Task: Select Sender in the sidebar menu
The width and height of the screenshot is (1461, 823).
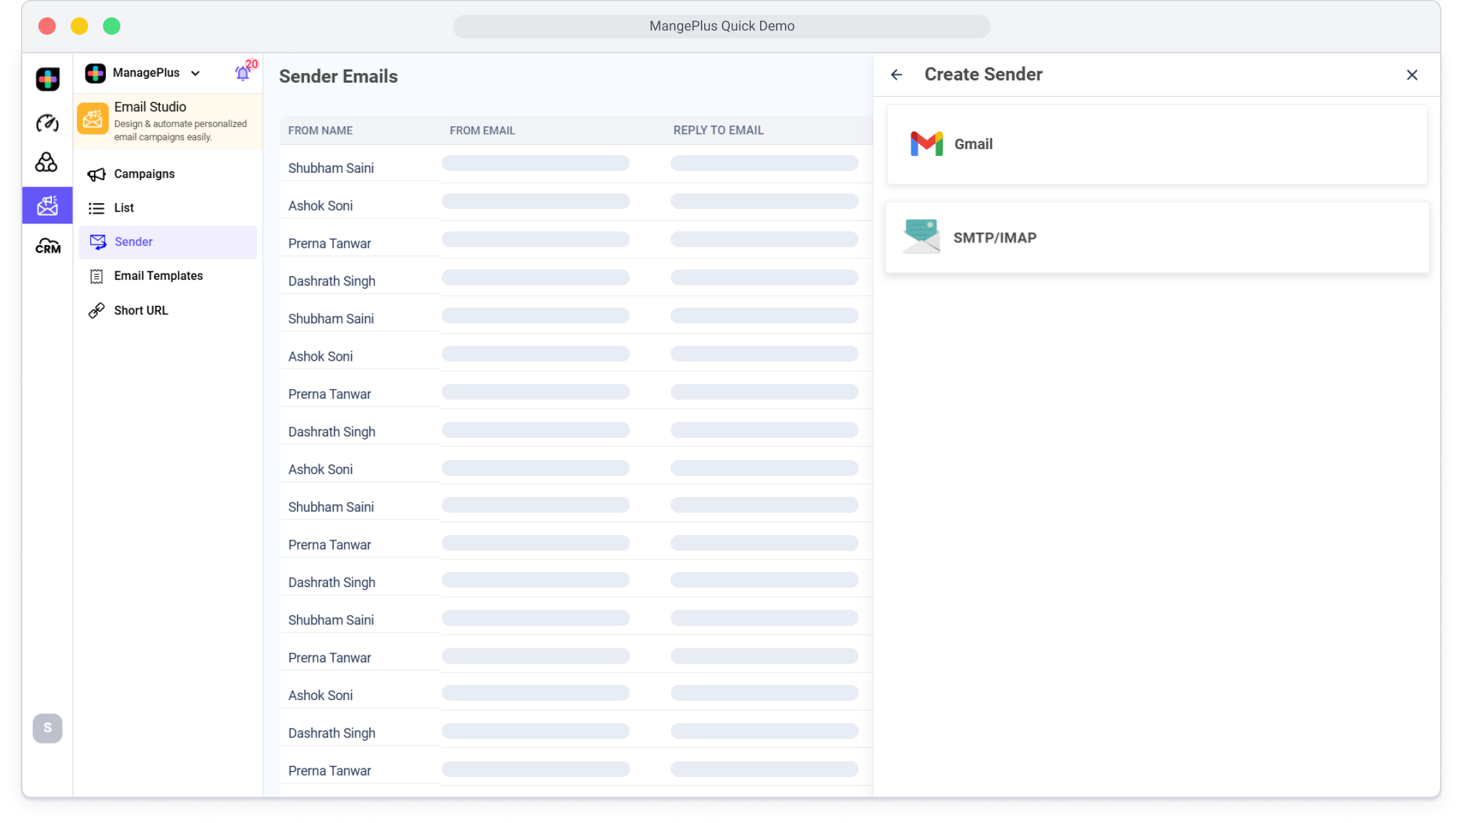Action: pos(133,242)
